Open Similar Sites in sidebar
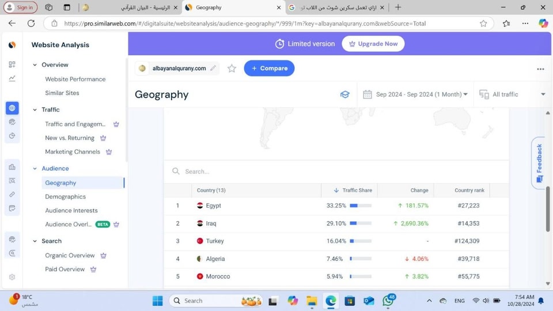The height and width of the screenshot is (311, 553). (x=62, y=93)
